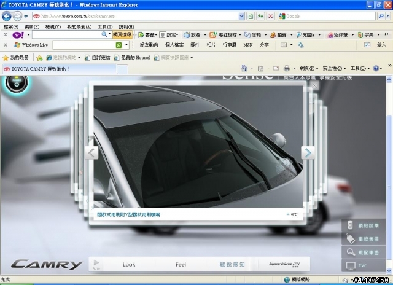The image size is (393, 285).
Task: Click the Yahoo toolbar search field
Action: pos(67,34)
